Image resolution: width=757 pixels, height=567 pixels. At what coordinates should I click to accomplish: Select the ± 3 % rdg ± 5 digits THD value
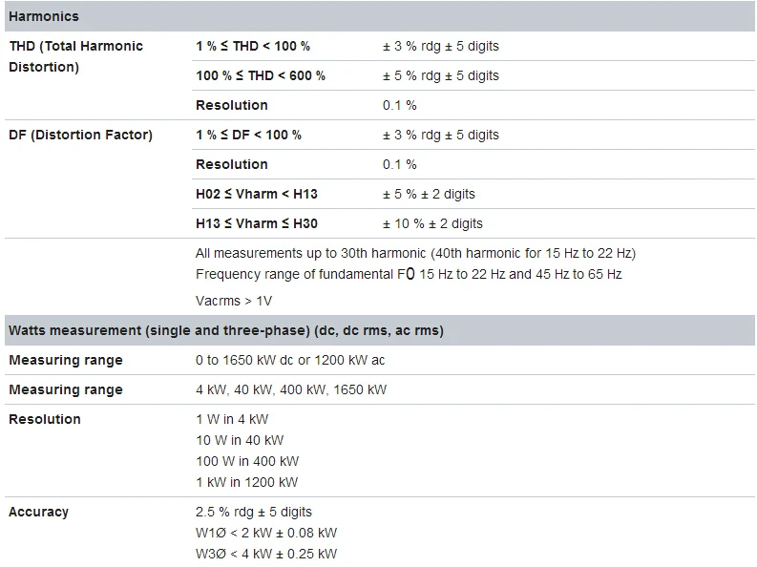pos(441,47)
